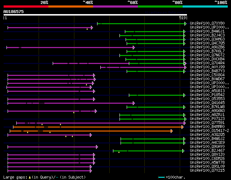Screen dimensions: 231x180
Task: Choose the UniRef100_P07123 subject
Action: 207,119
